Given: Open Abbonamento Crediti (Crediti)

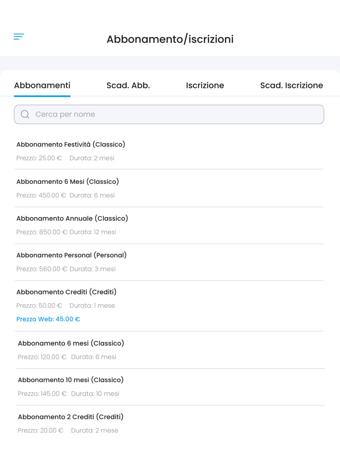Looking at the screenshot, I should pyautogui.click(x=66, y=292).
